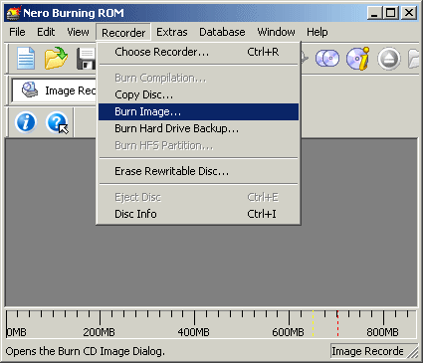Click the 400MB label on ruler

(x=194, y=332)
